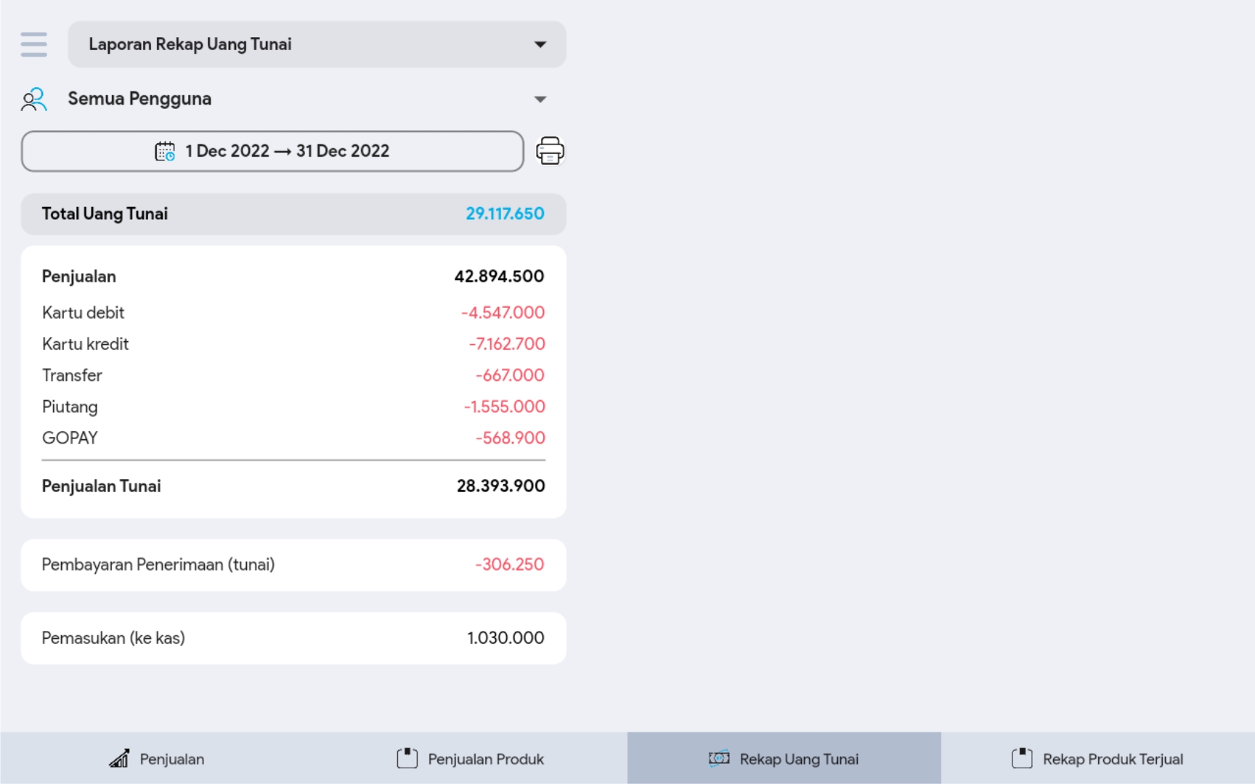Select the Semua Pengguna user filter
Viewport: 1255px width, 784px height.
(139, 99)
